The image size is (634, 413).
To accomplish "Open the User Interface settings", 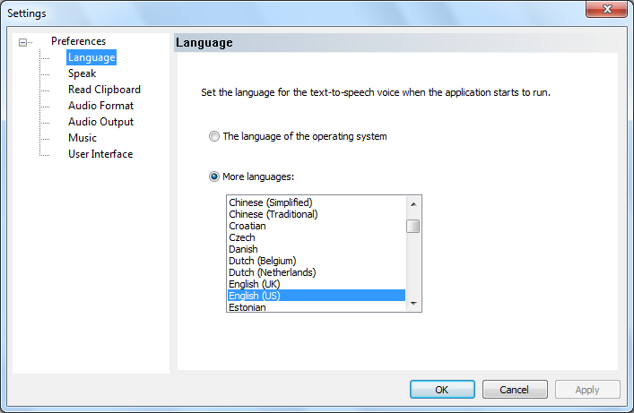I will coord(100,154).
